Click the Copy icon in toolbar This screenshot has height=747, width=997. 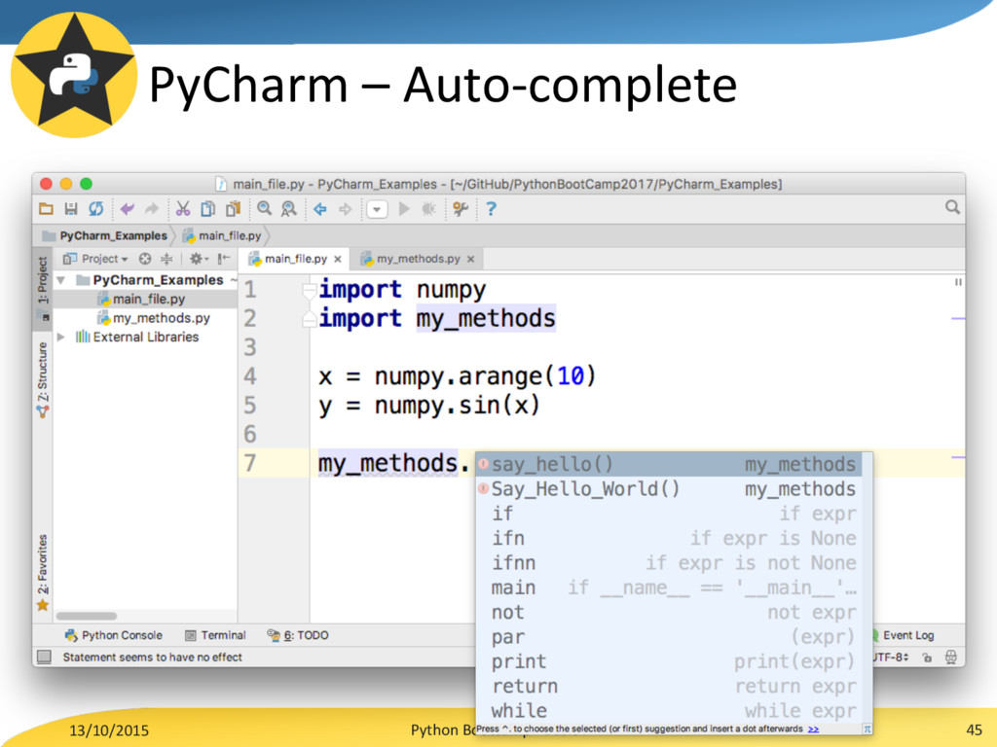click(208, 209)
